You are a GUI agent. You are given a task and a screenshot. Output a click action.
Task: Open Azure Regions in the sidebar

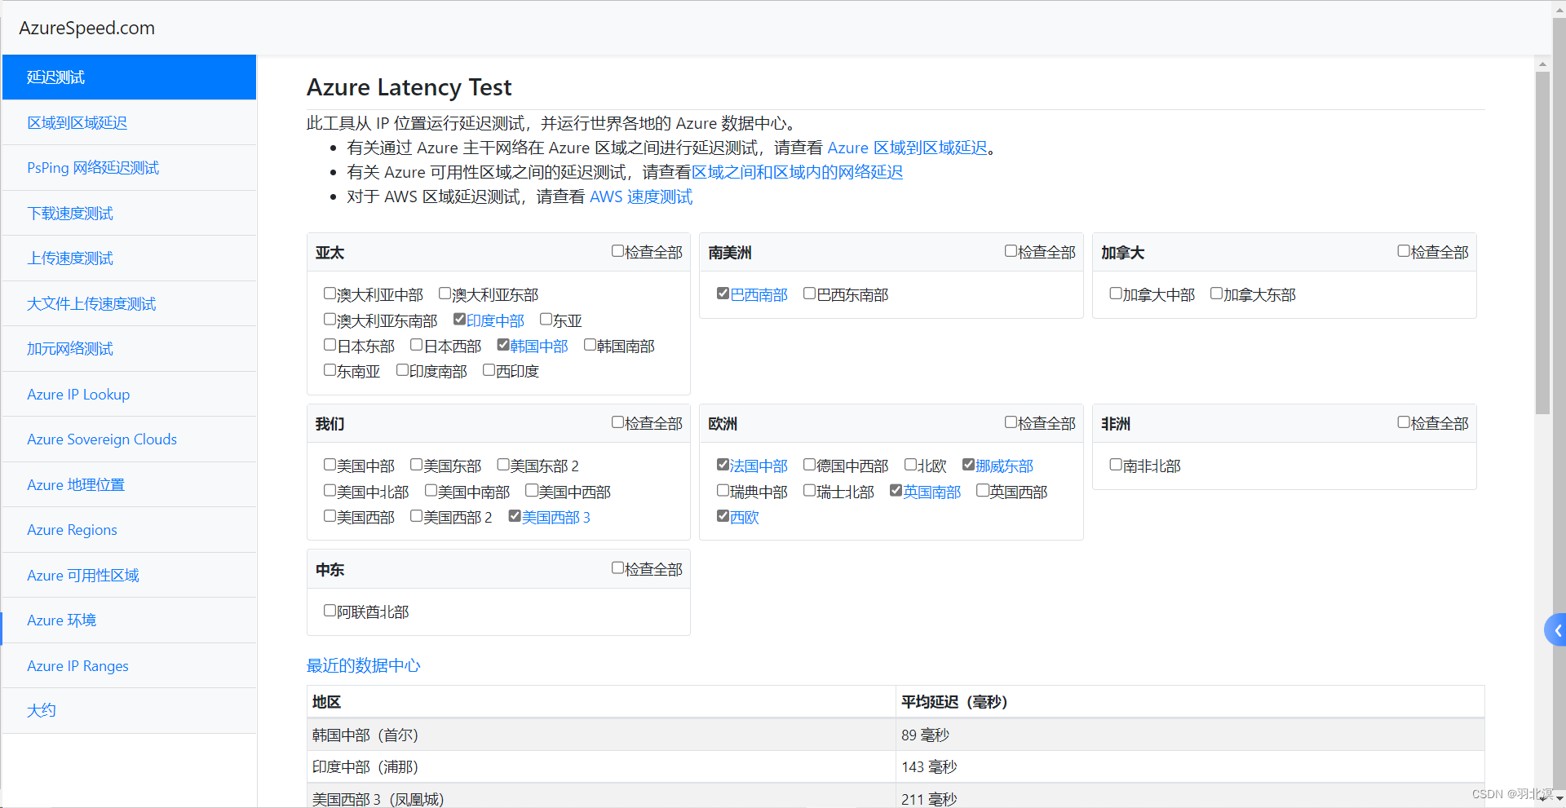pos(130,530)
